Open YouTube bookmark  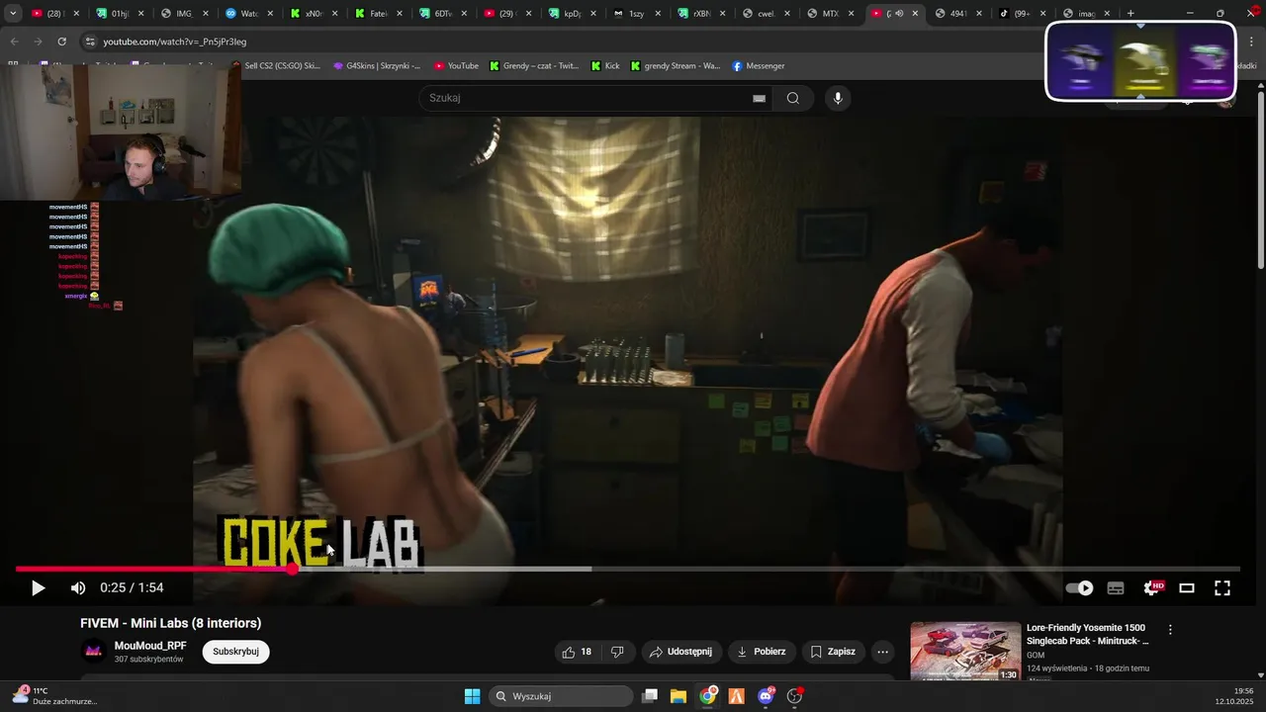[x=456, y=66]
